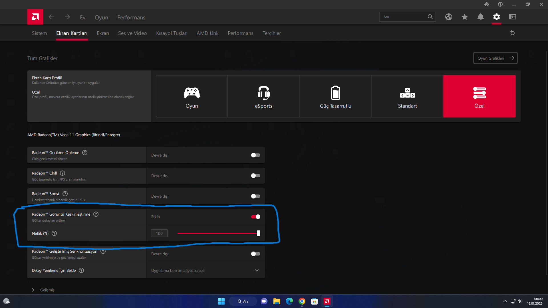Screen dimensions: 548x308
Task: Open Windows Start menu
Action: (x=221, y=301)
